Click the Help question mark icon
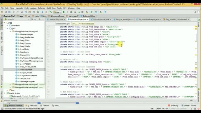This screenshot has height=113, width=201. point(105,12)
